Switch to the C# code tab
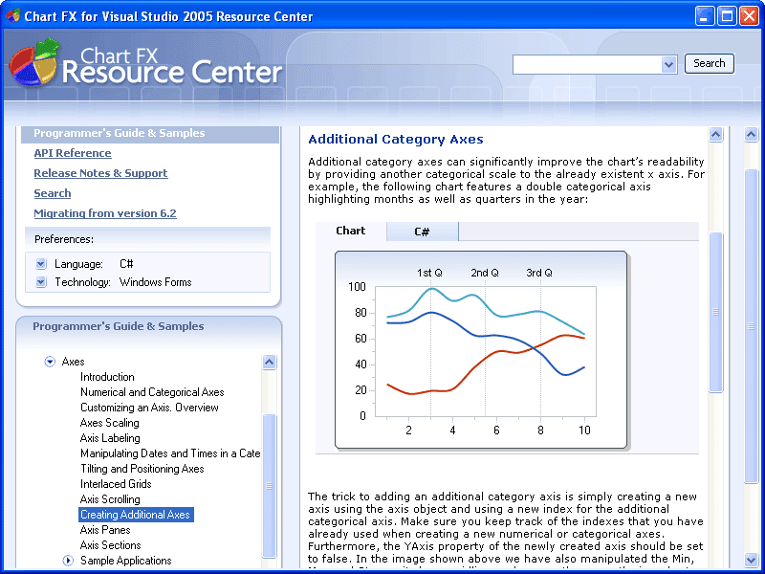765x574 pixels. pyautogui.click(x=422, y=232)
